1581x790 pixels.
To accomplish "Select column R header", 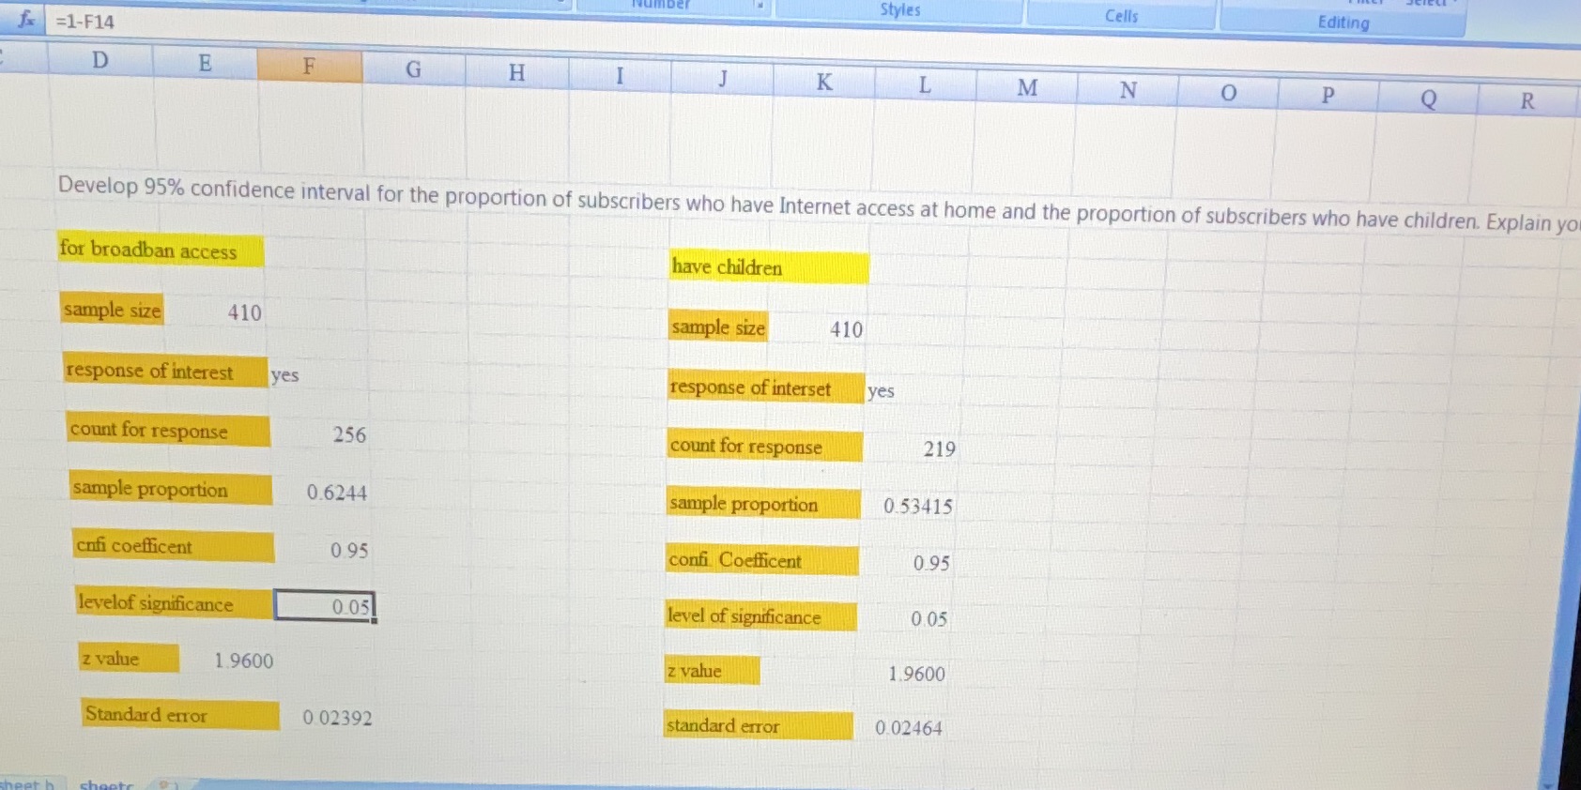I will [1527, 101].
